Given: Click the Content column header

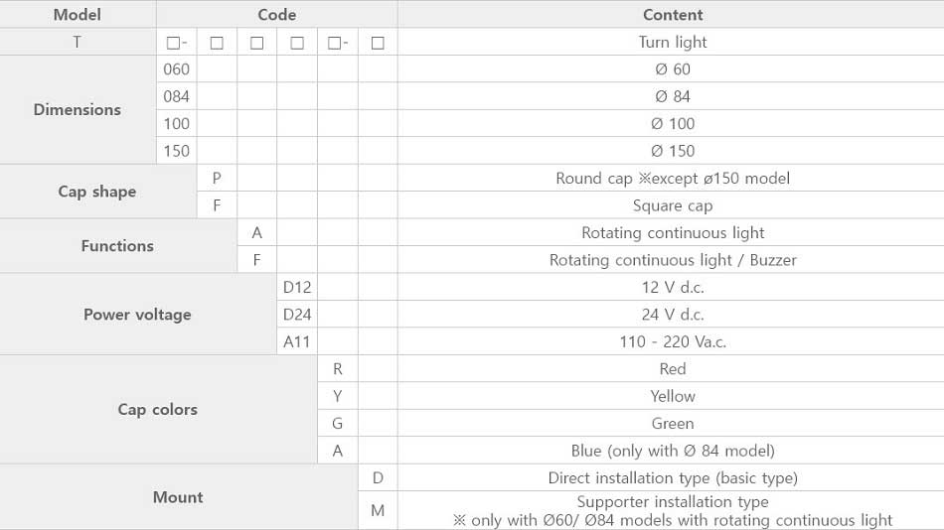Looking at the screenshot, I should click(673, 15).
